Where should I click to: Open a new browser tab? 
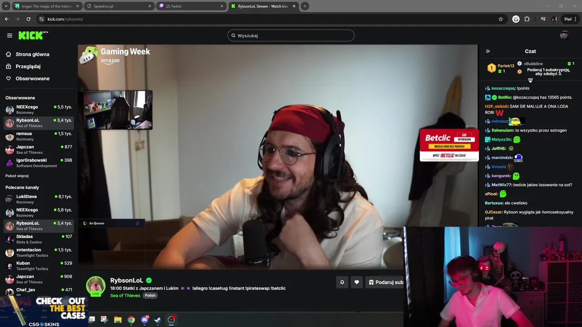(305, 6)
